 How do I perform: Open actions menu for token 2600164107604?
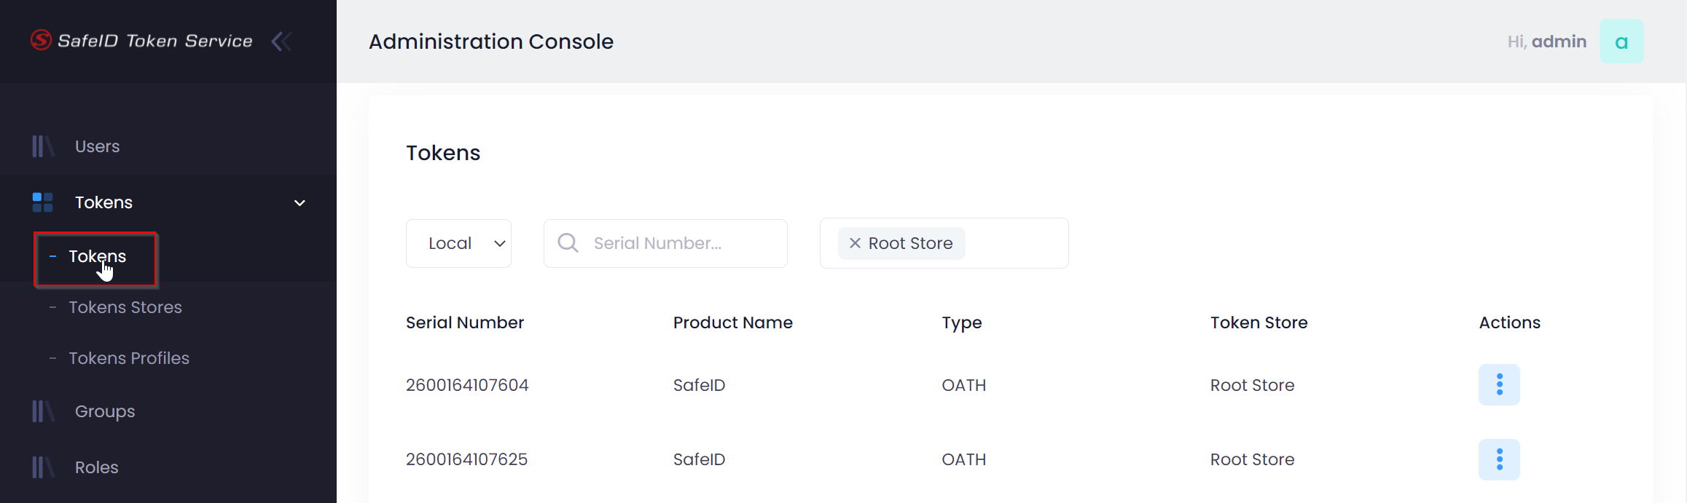tap(1499, 384)
